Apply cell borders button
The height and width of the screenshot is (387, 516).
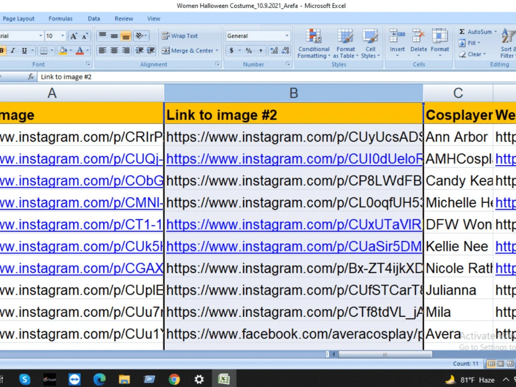click(x=43, y=51)
